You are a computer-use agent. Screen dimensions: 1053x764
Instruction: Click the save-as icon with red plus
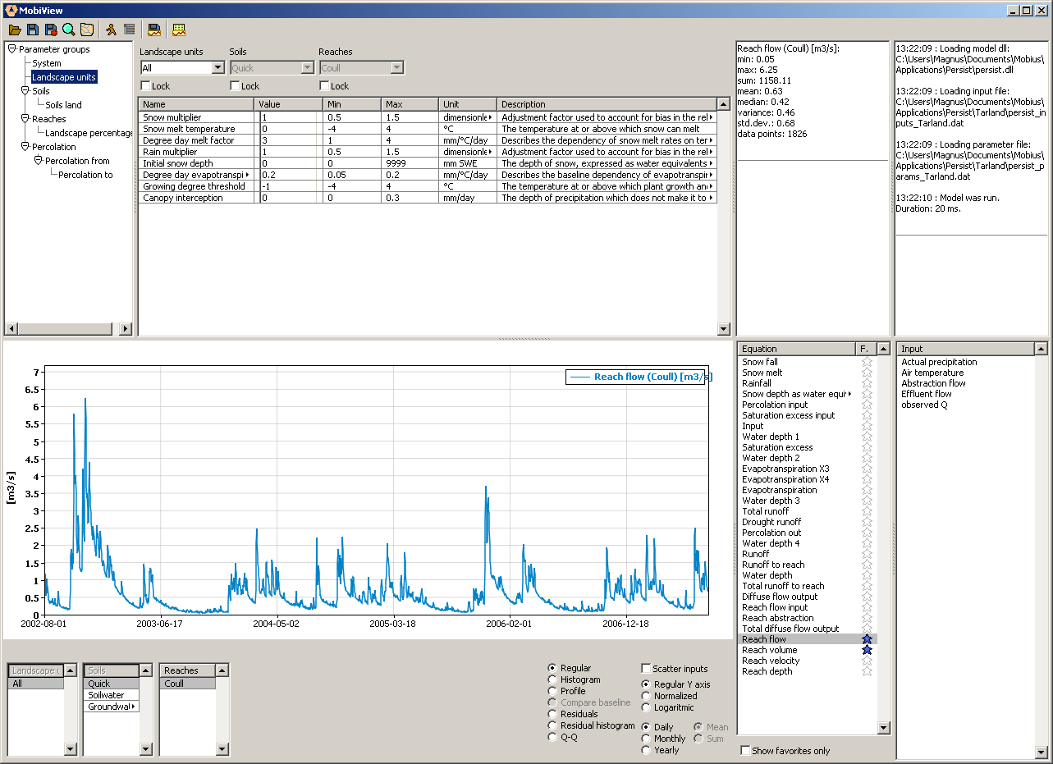click(51, 30)
